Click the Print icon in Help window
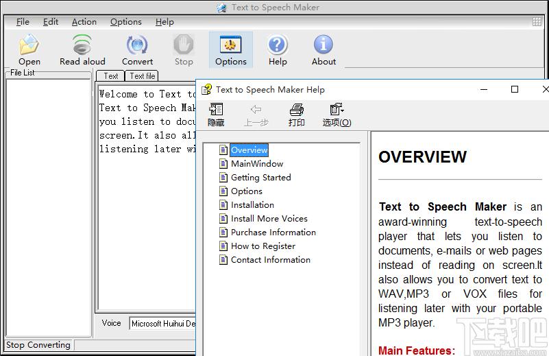This screenshot has width=549, height=356. tap(296, 115)
